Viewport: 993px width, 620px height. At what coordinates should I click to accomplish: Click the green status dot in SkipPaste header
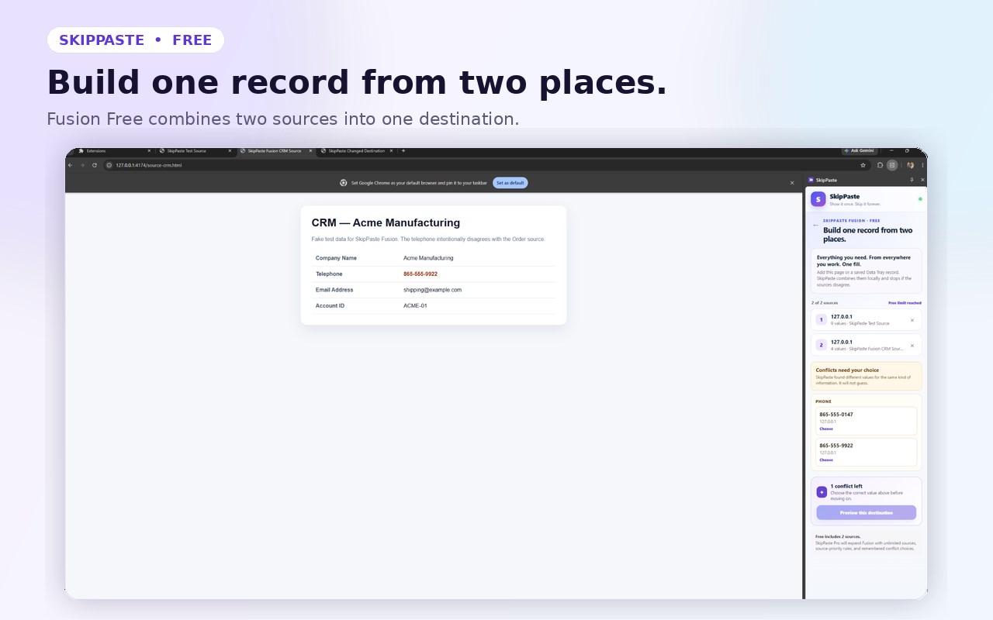pos(920,199)
